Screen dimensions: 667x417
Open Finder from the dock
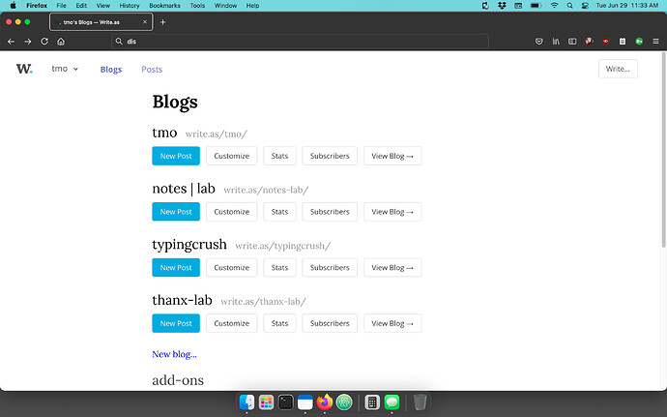coord(246,402)
